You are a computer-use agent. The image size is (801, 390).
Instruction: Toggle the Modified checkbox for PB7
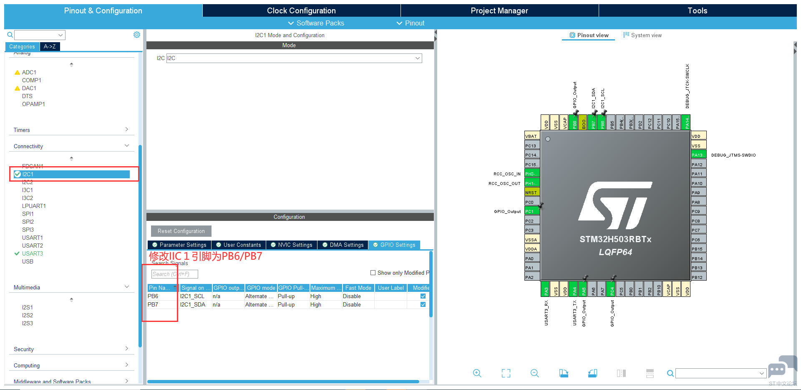coord(423,304)
